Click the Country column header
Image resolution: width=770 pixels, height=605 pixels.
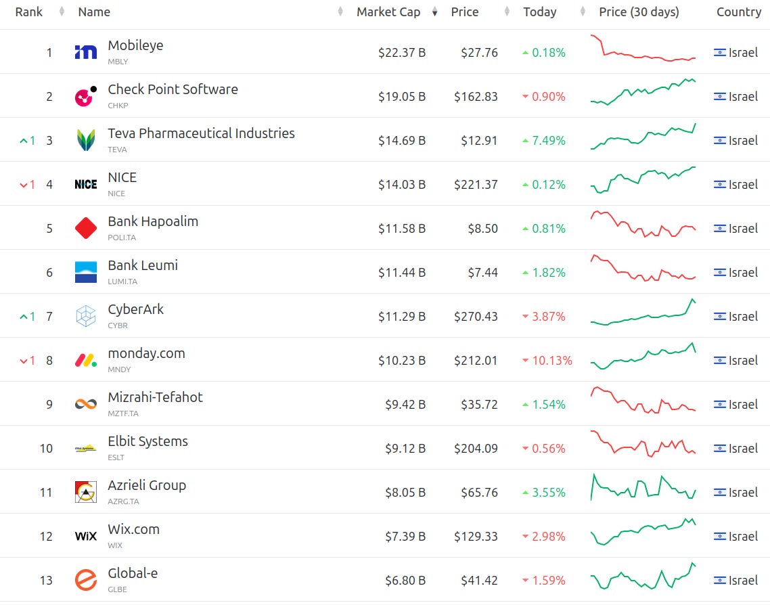[x=739, y=12]
